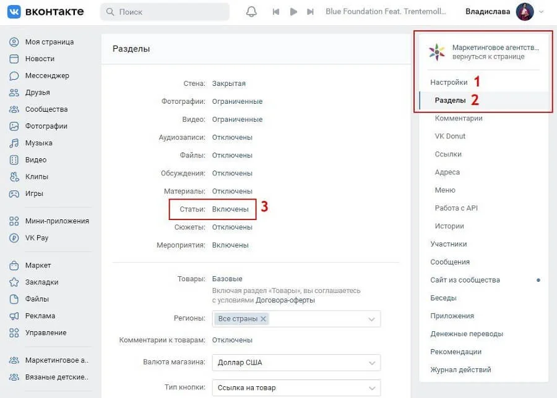
Task: Open store currency dropdown 'Доллар США'
Action: click(x=296, y=363)
